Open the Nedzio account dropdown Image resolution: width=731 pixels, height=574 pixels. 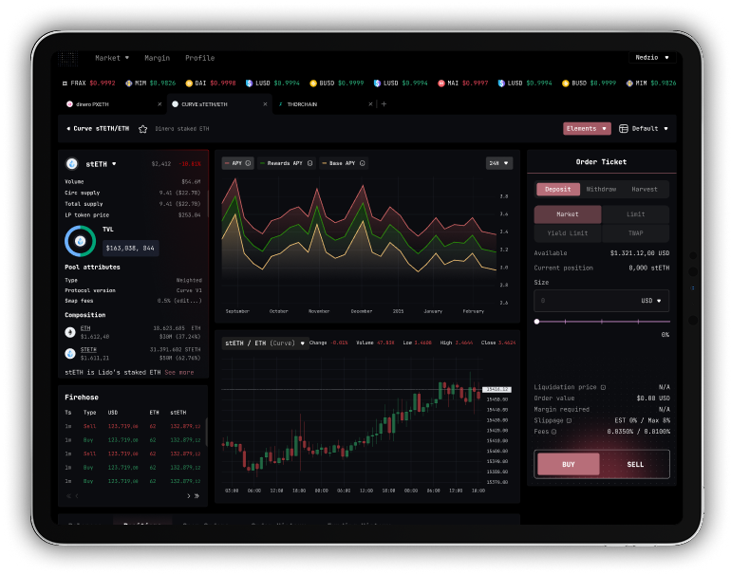pyautogui.click(x=652, y=58)
